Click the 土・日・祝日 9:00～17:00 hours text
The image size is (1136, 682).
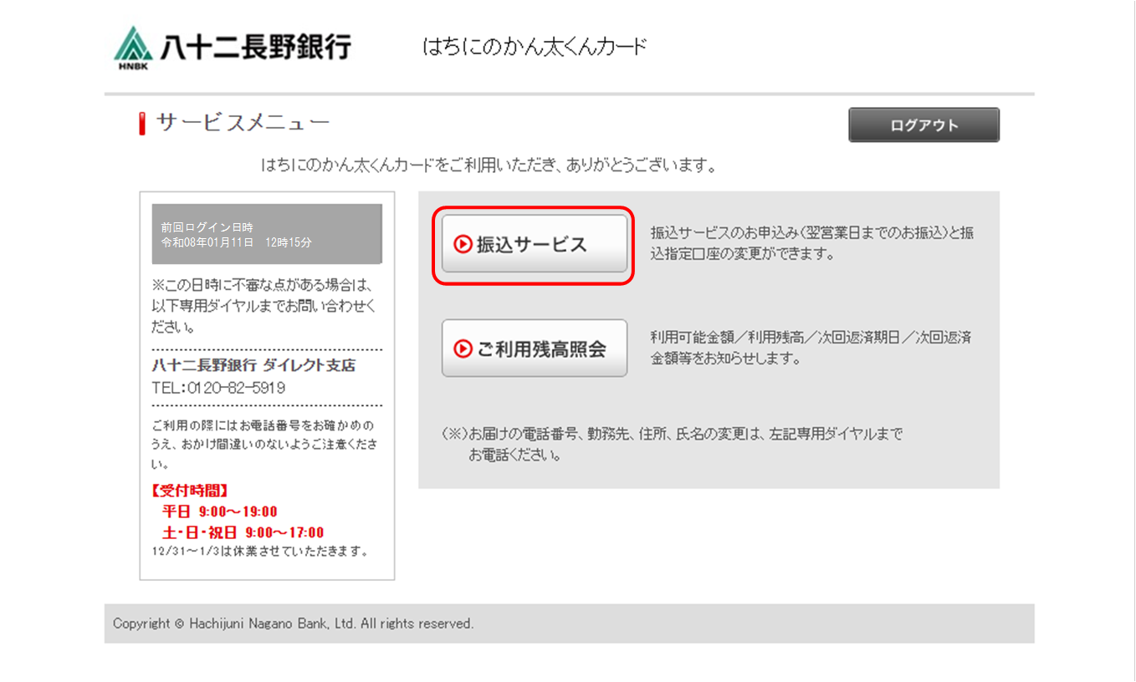[243, 532]
